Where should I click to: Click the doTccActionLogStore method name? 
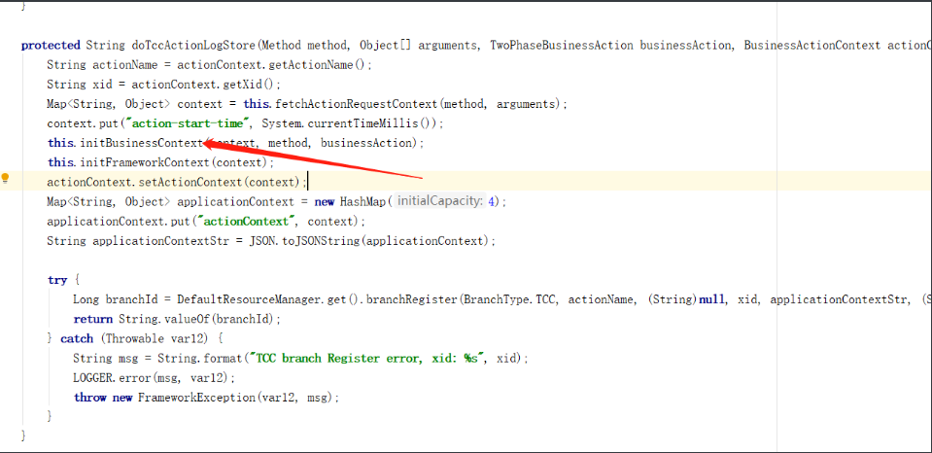coord(192,45)
